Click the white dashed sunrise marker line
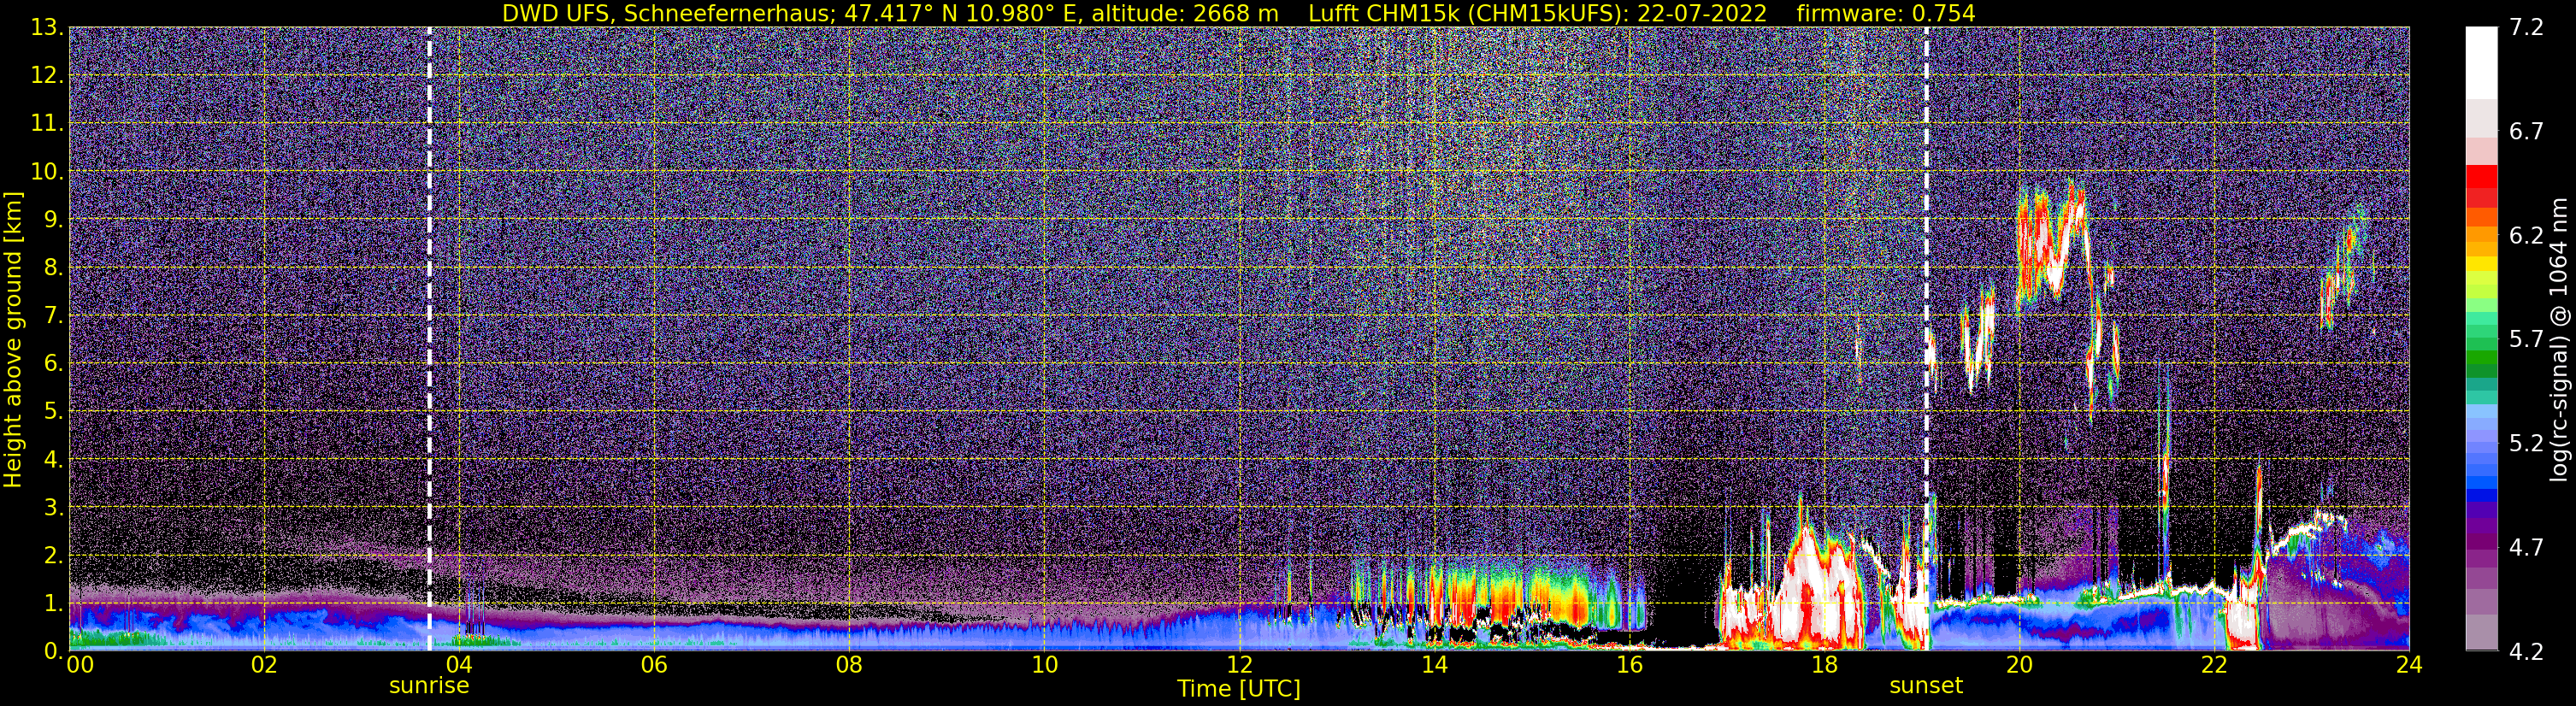 pos(429,339)
